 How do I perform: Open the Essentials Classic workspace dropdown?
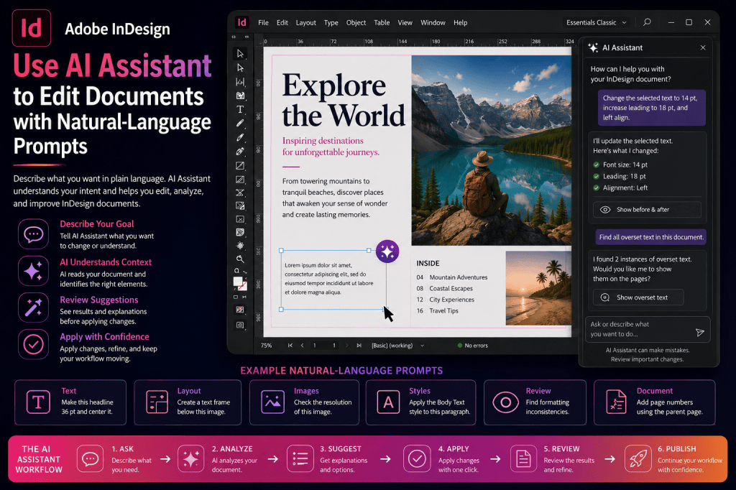pos(596,22)
